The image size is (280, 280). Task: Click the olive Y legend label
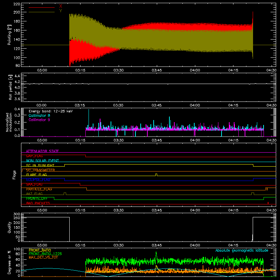[x=61, y=11]
